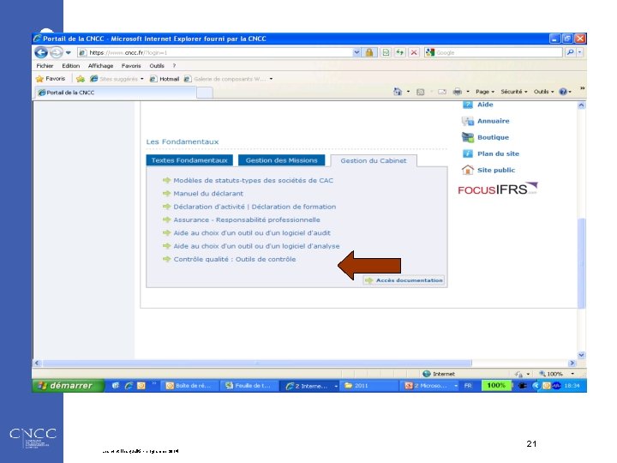Open the Edition menu

[x=71, y=66]
